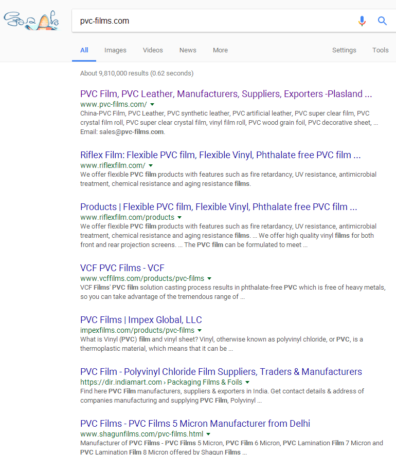
Task: Click the www.riflexfilm.com/products green URL
Action: (x=127, y=217)
